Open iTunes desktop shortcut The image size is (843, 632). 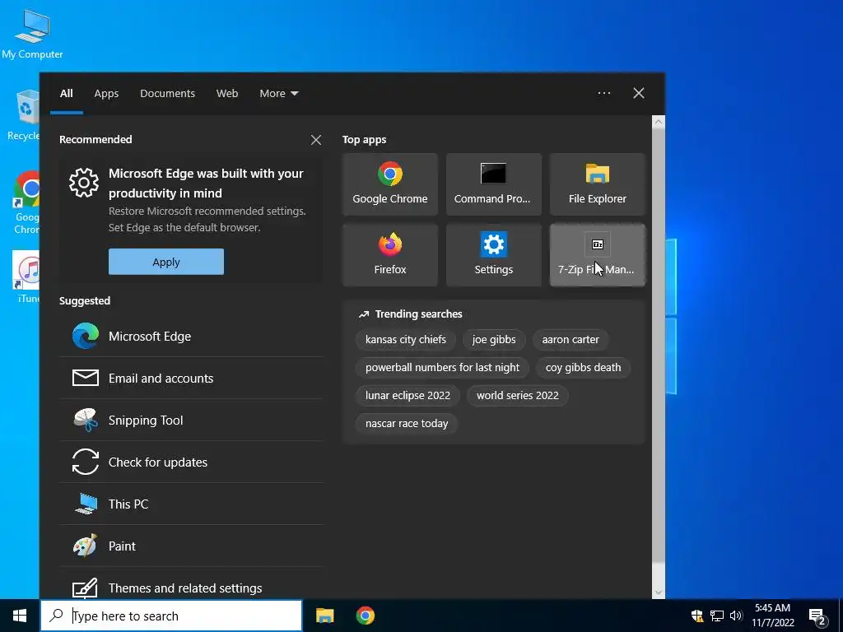24,276
